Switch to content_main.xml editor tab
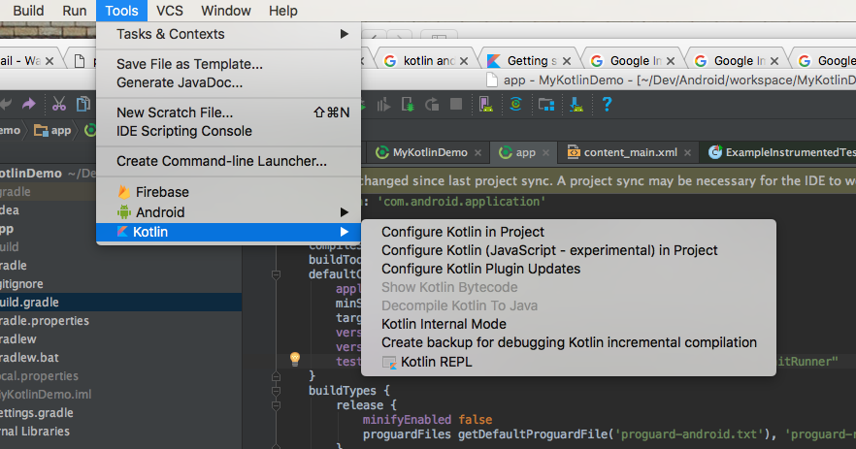 click(x=630, y=153)
